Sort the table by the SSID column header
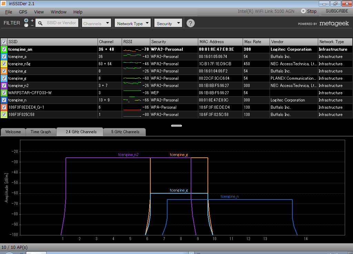The height and width of the screenshot is (254, 353). (x=53, y=42)
